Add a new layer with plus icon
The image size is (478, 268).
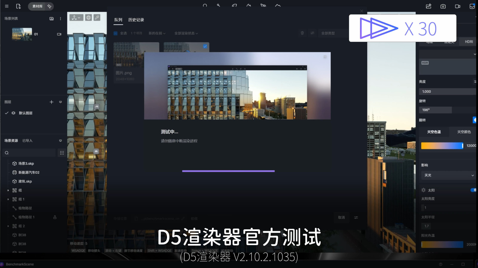51,102
